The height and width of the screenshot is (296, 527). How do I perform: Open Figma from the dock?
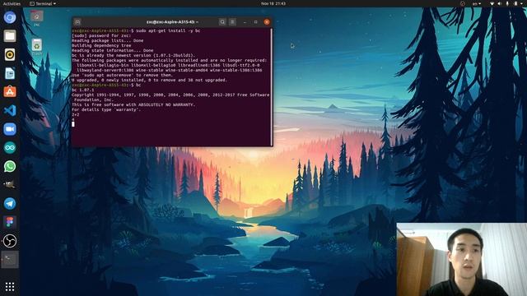(10, 222)
